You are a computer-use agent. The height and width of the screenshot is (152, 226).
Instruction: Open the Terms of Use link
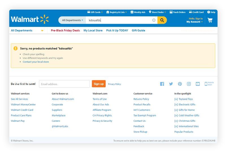coord(100,99)
